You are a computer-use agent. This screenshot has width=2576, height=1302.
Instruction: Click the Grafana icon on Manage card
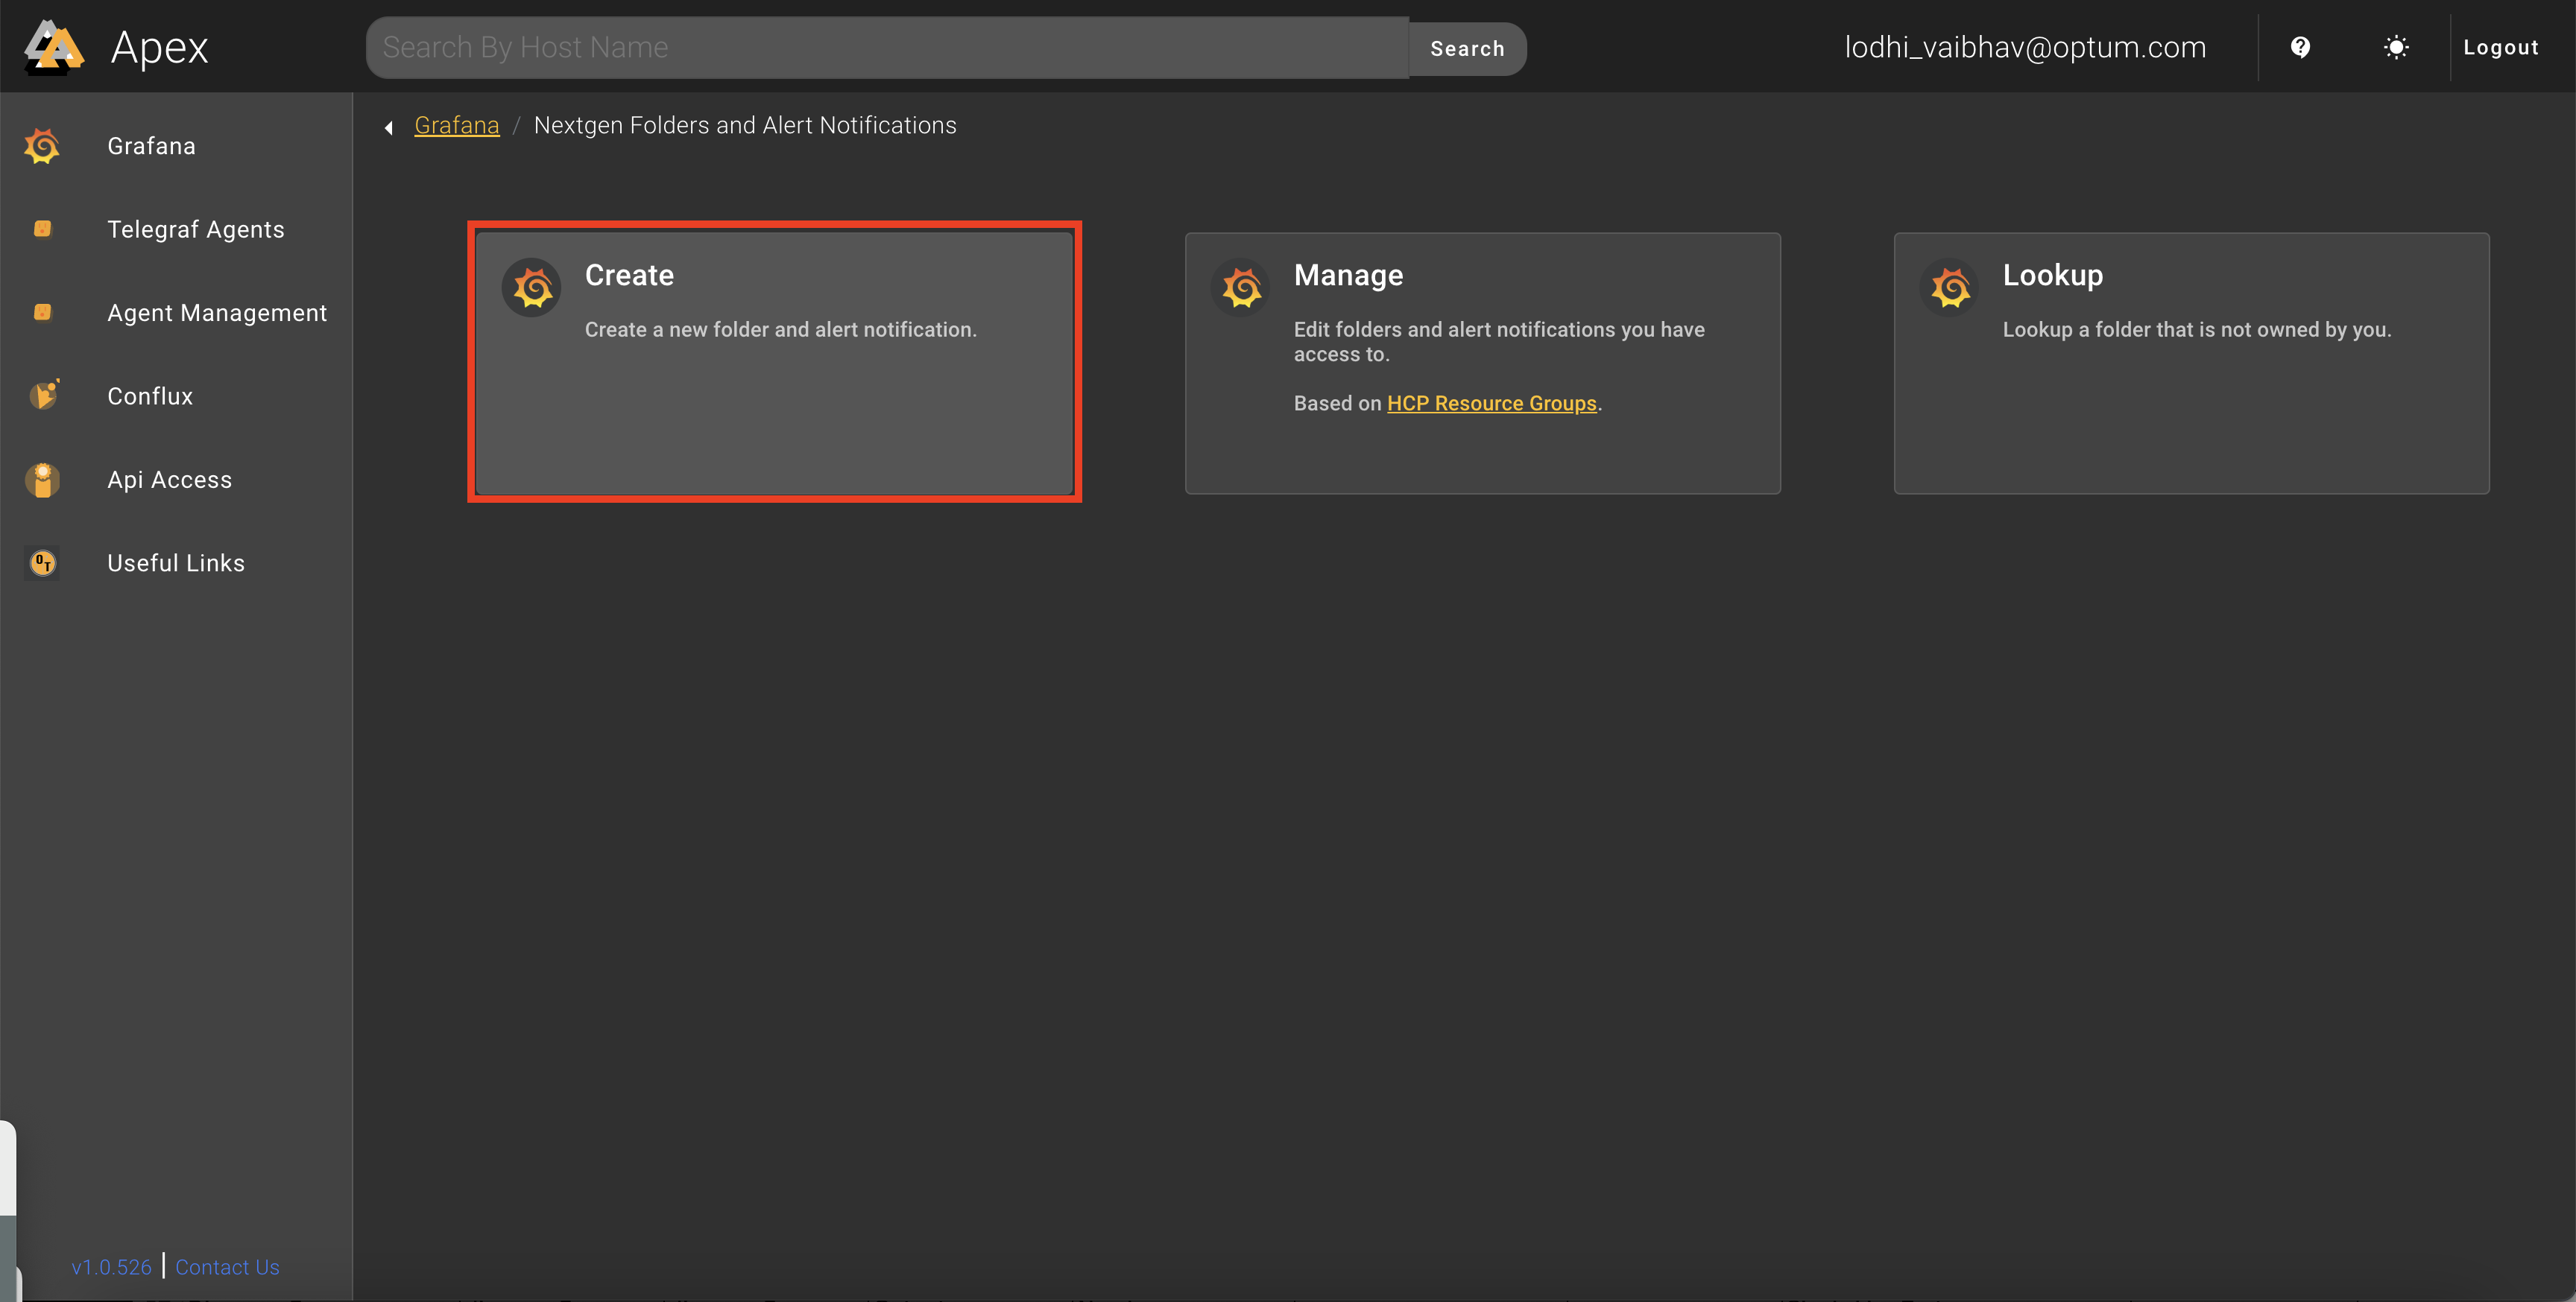tap(1241, 288)
